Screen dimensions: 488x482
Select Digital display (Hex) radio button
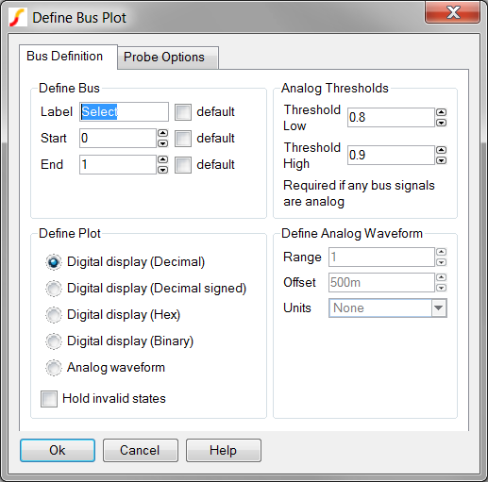pyautogui.click(x=54, y=315)
